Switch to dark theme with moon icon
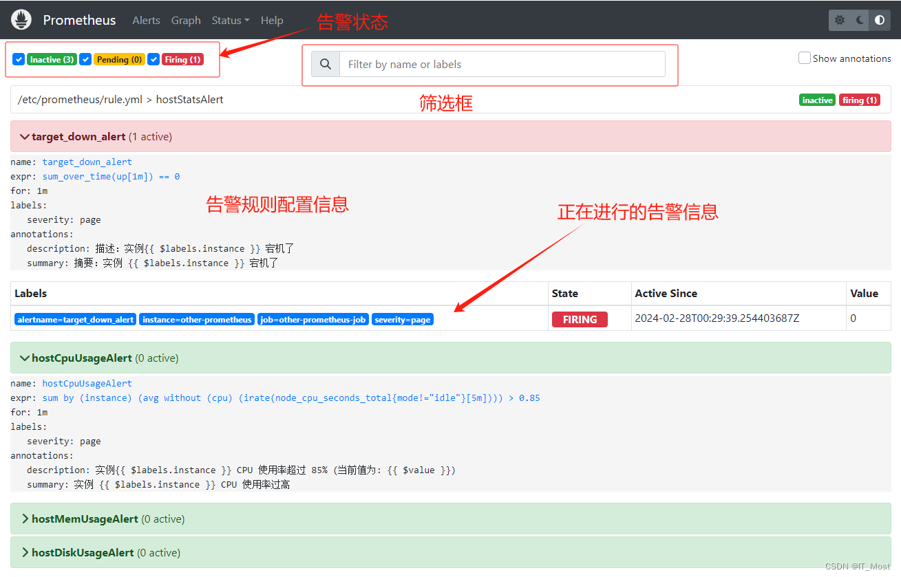Screen dimensions: 901x577 tap(860, 20)
